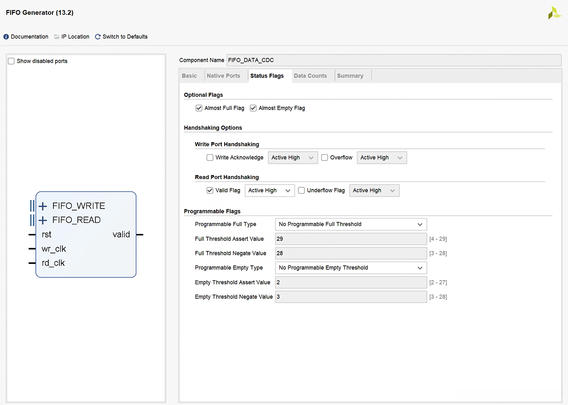This screenshot has height=405, width=568.
Task: Open the Summary tab
Action: click(350, 76)
